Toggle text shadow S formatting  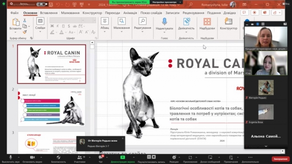pyautogui.click(x=69, y=26)
